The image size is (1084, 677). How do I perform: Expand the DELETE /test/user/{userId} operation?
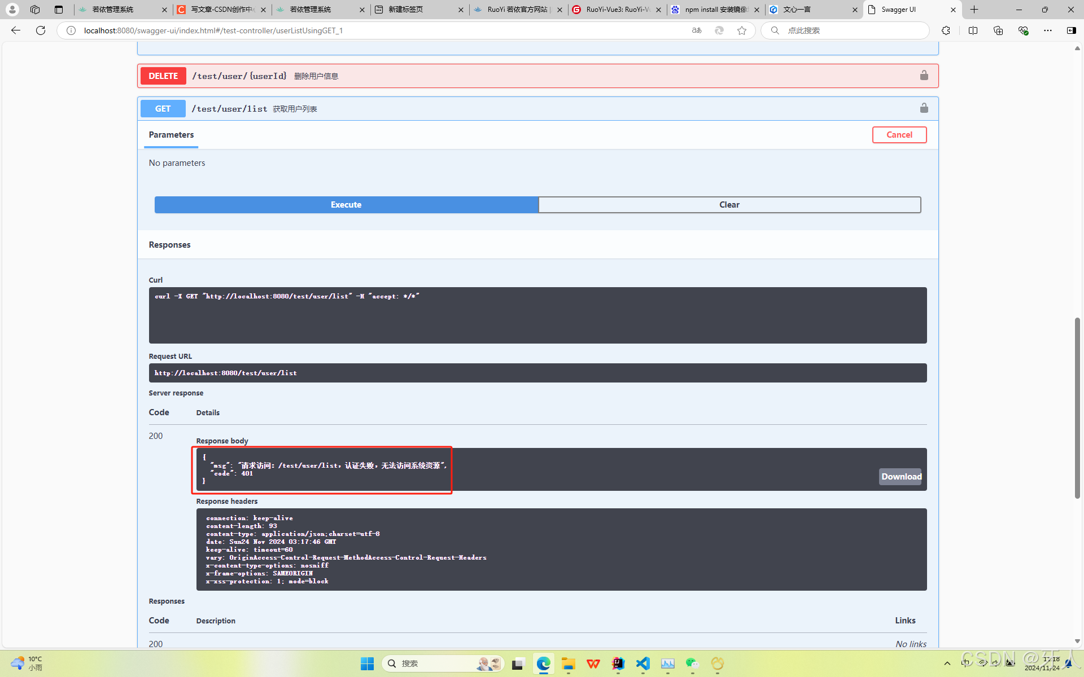[239, 76]
